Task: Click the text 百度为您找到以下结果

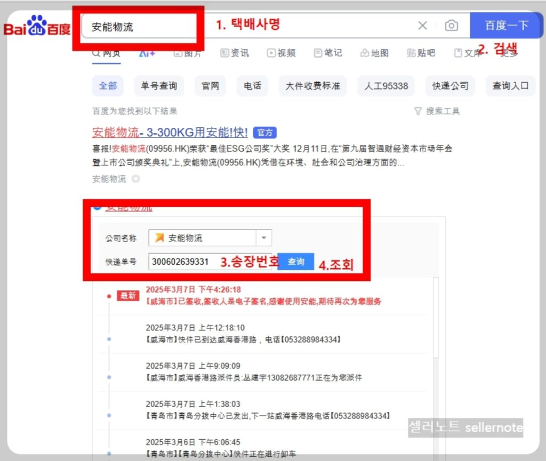Action: click(135, 111)
